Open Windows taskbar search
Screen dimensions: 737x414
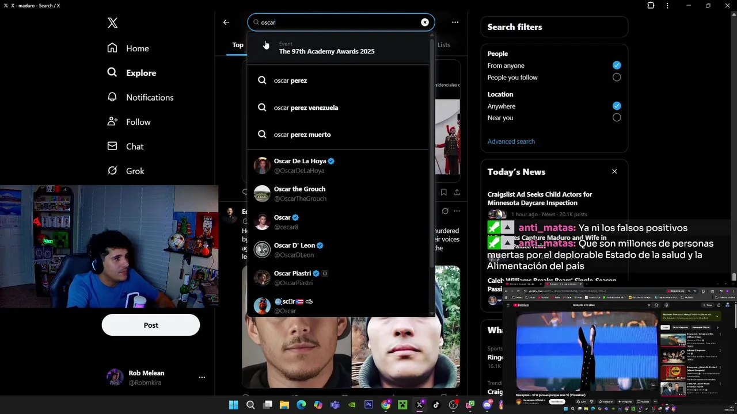250,405
